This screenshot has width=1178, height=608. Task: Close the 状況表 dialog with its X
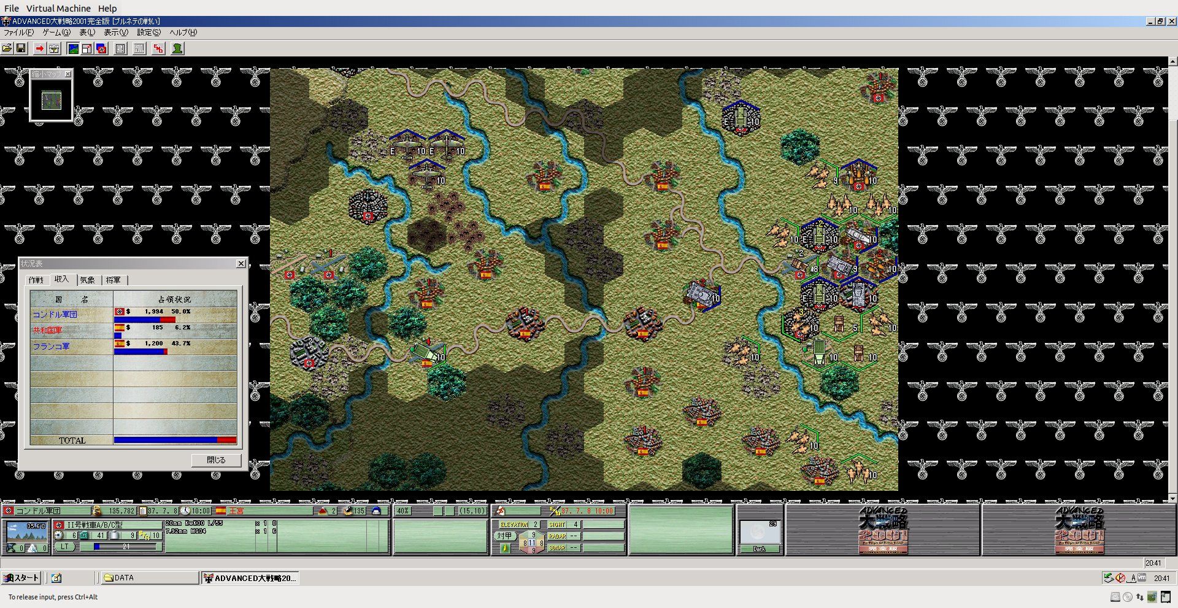(241, 264)
